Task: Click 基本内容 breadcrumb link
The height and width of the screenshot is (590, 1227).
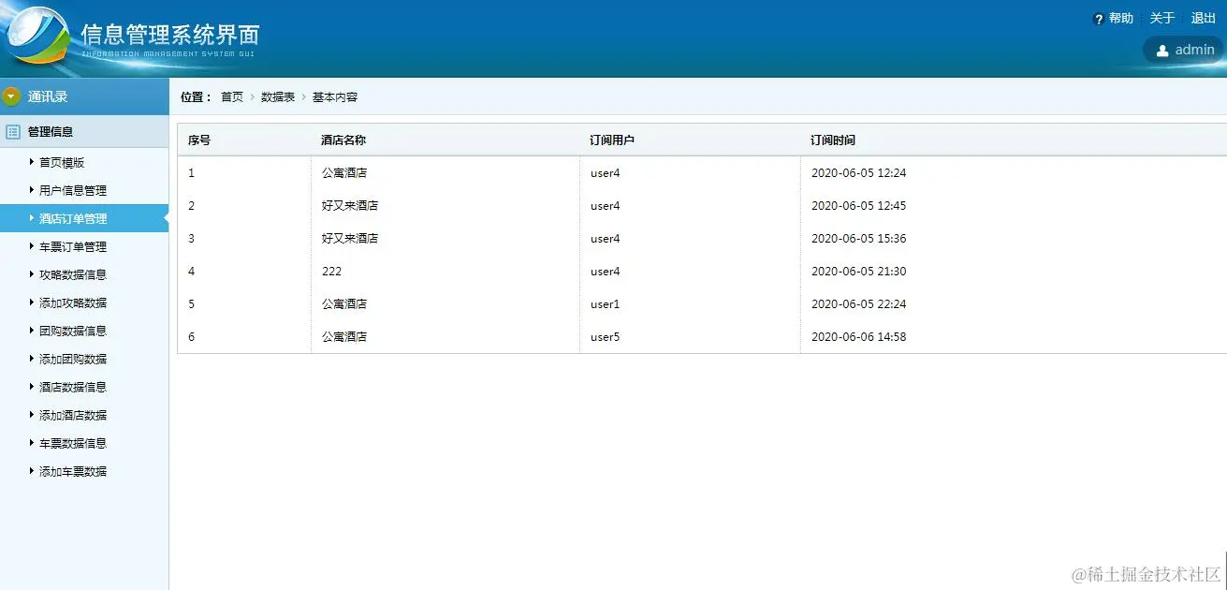Action: click(x=335, y=97)
